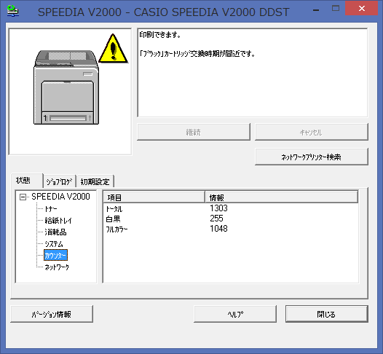Open ネットワークプリンター検索
The width and height of the screenshot is (383, 354).
click(x=311, y=157)
